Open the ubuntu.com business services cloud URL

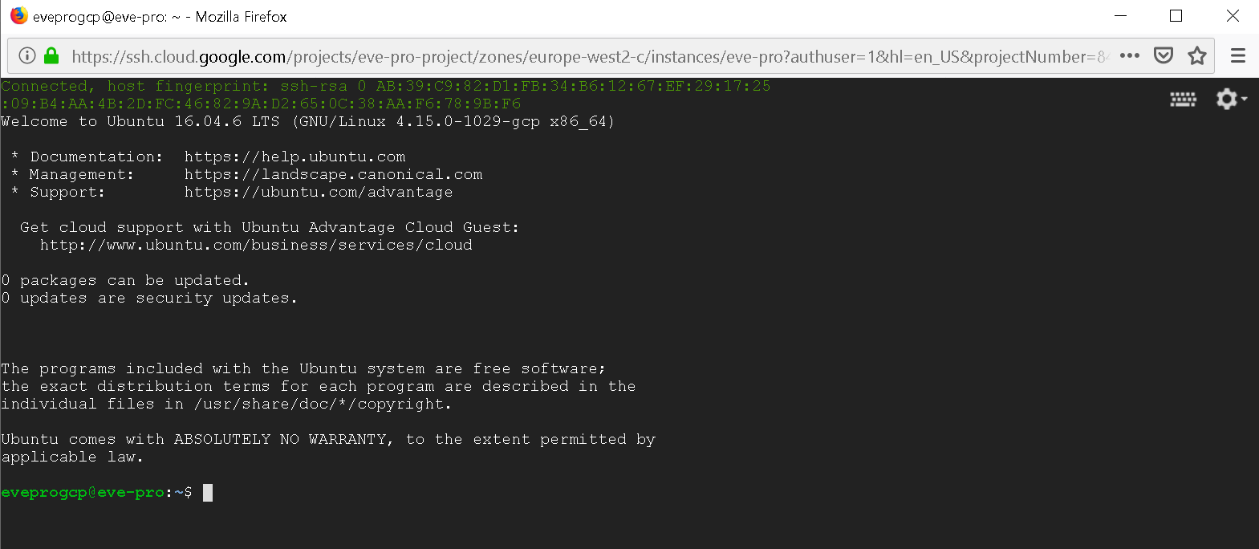pyautogui.click(x=256, y=246)
